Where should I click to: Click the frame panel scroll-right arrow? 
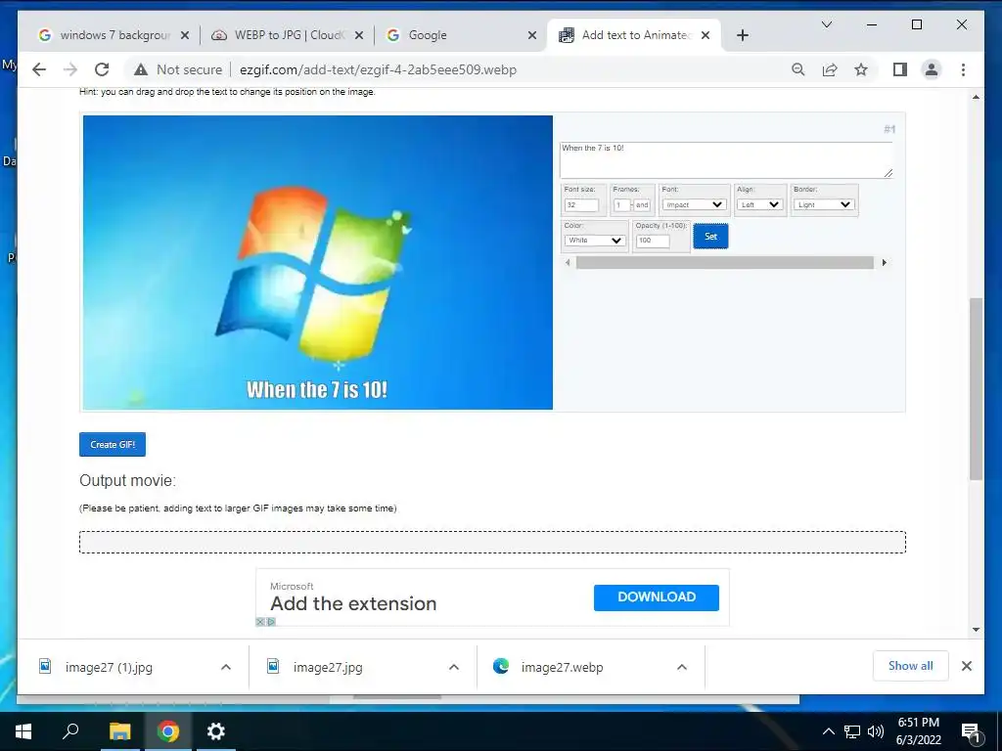[885, 262]
